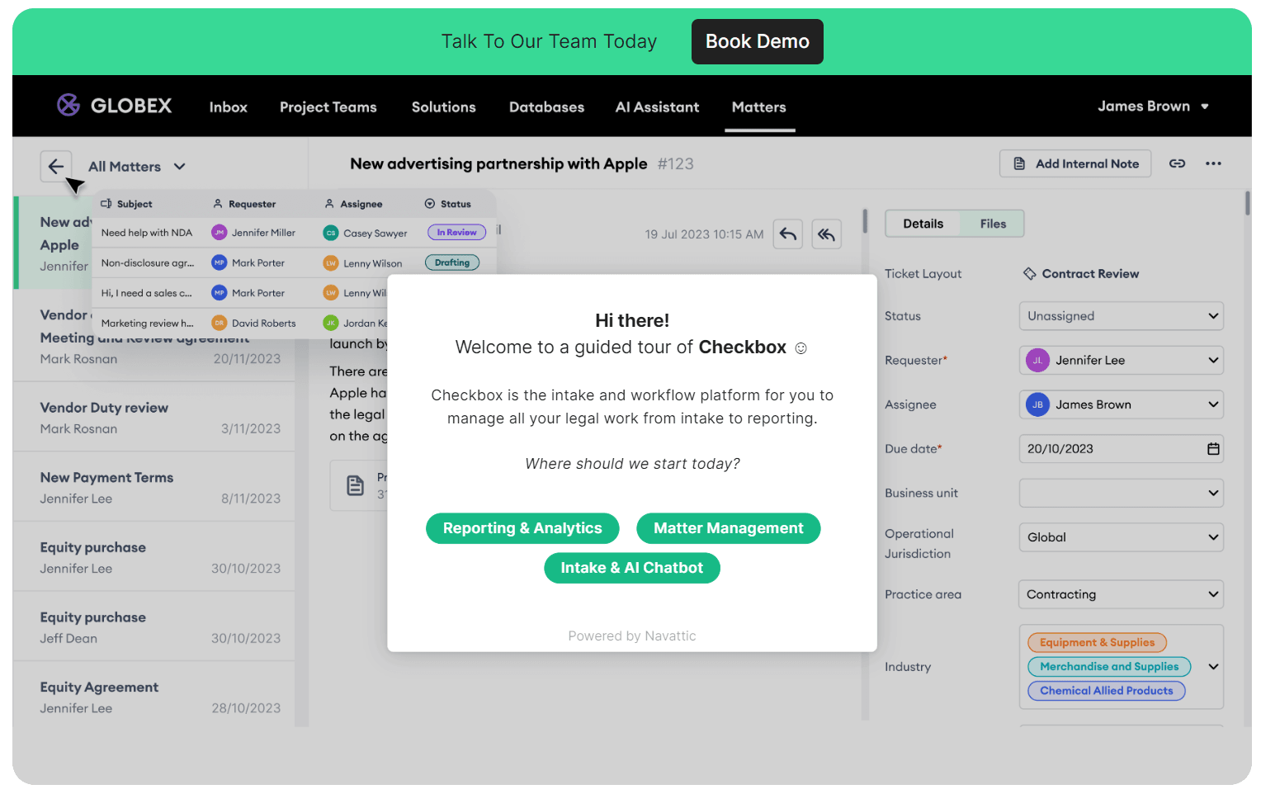
Task: Open New Payment Terms matter
Action: click(x=154, y=487)
